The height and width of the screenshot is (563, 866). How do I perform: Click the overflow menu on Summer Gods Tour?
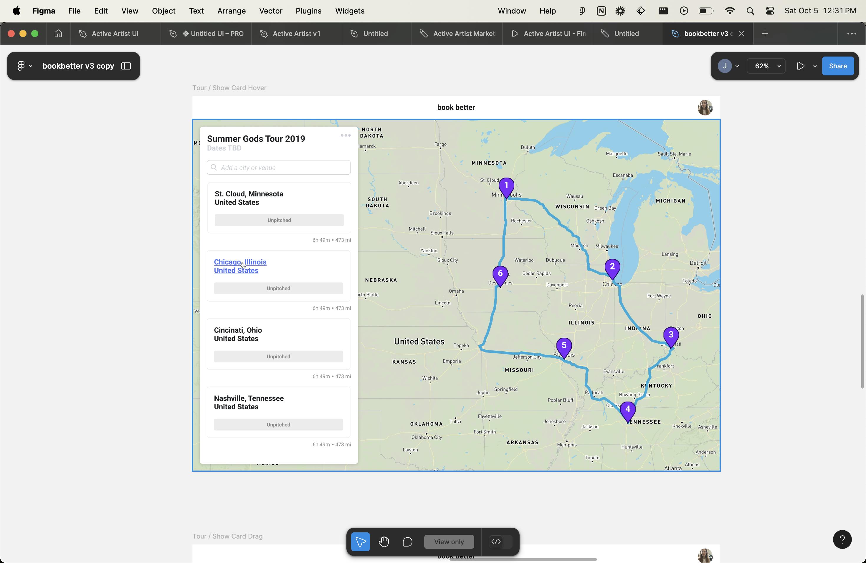[x=346, y=136]
